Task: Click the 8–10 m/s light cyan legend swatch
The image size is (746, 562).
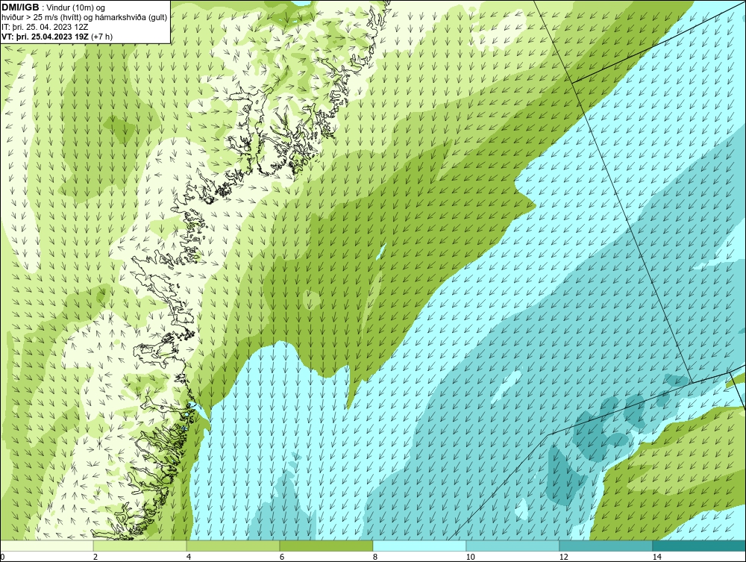Action: point(419,546)
